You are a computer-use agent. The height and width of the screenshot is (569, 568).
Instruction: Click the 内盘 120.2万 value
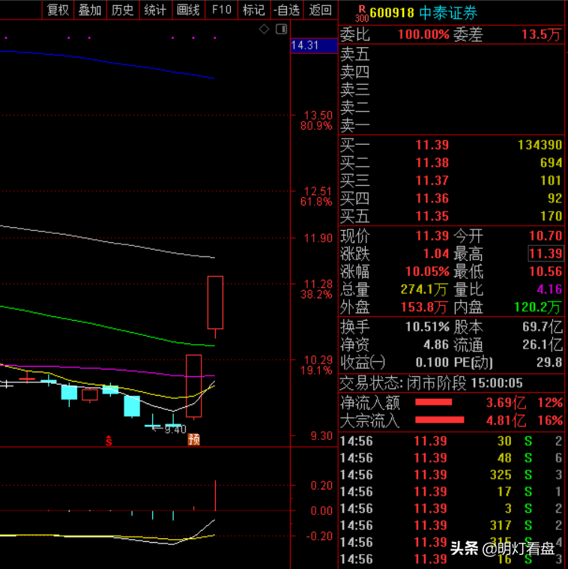tap(538, 307)
